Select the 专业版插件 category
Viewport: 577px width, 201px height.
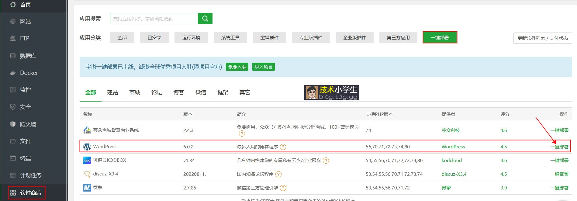311,37
